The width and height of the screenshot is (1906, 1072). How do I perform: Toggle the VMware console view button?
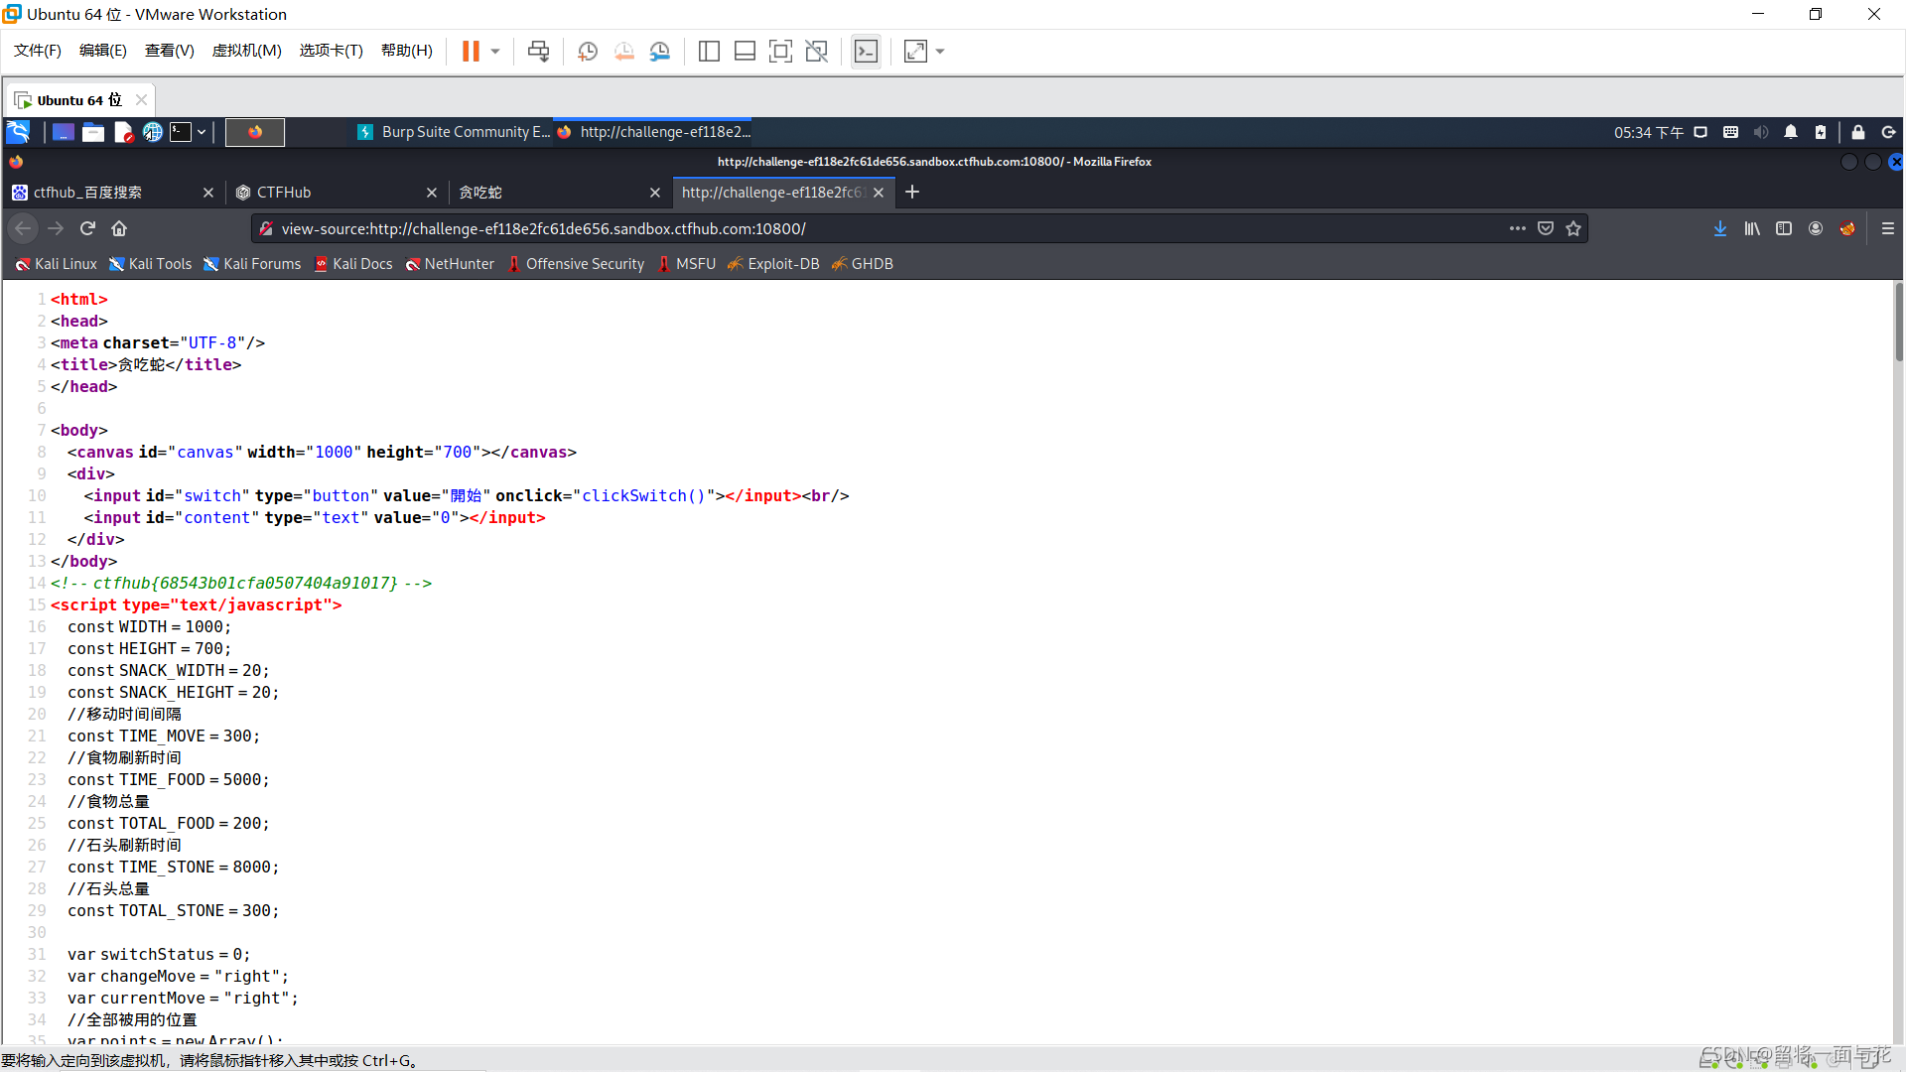(866, 52)
